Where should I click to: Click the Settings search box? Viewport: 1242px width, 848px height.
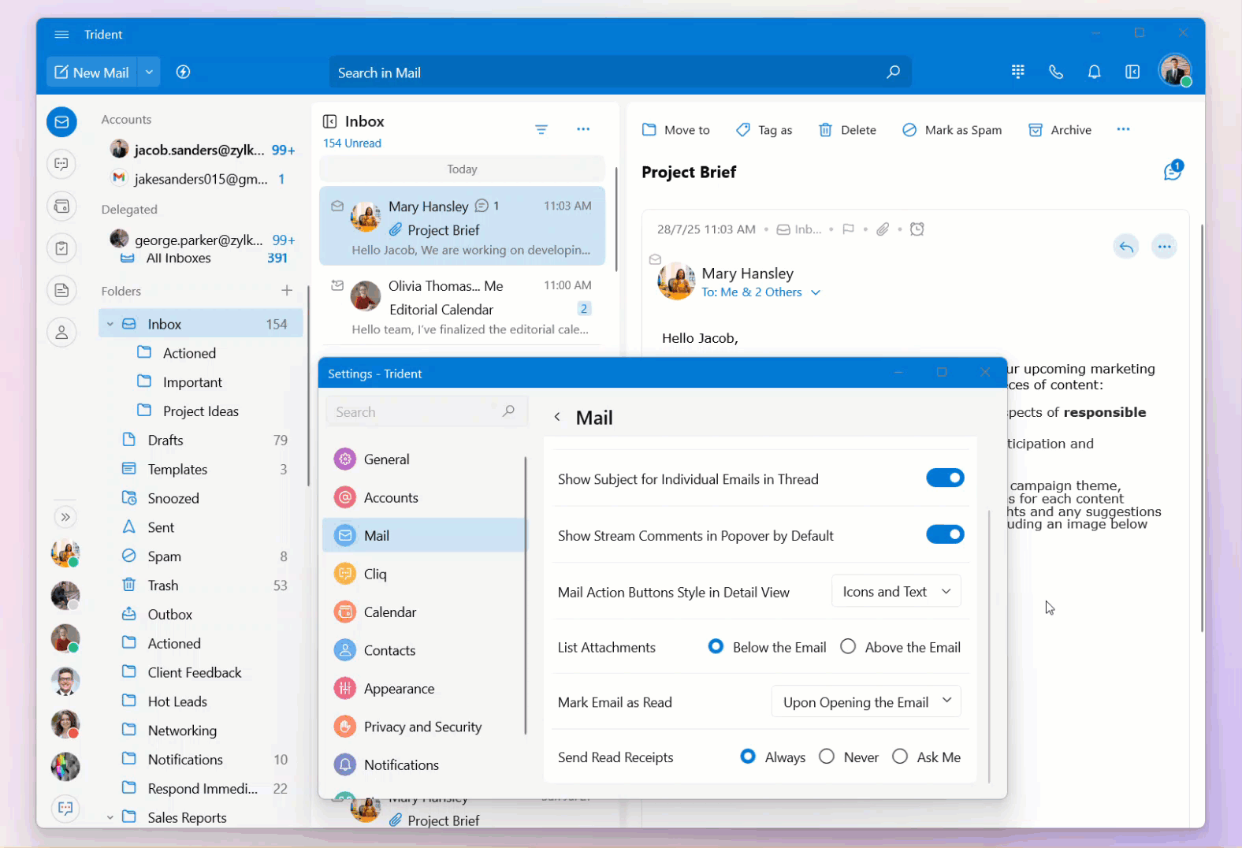pyautogui.click(x=426, y=411)
